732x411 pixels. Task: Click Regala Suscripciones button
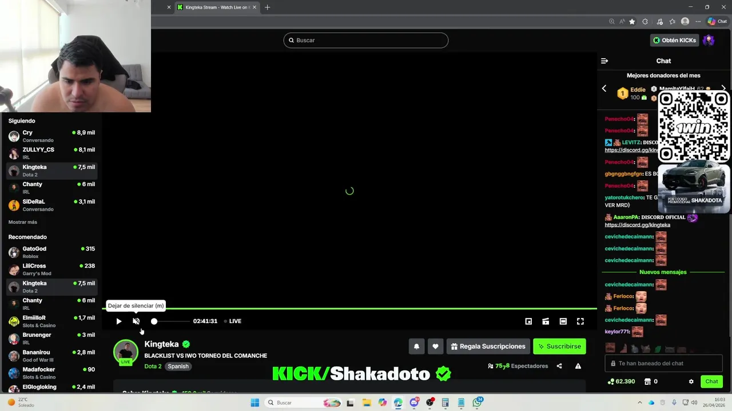(x=488, y=346)
